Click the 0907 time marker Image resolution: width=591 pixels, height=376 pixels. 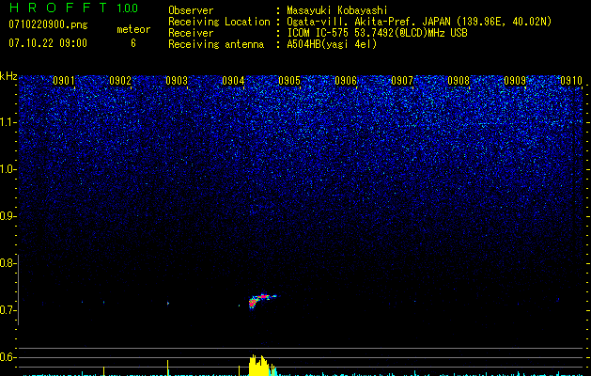(x=402, y=81)
